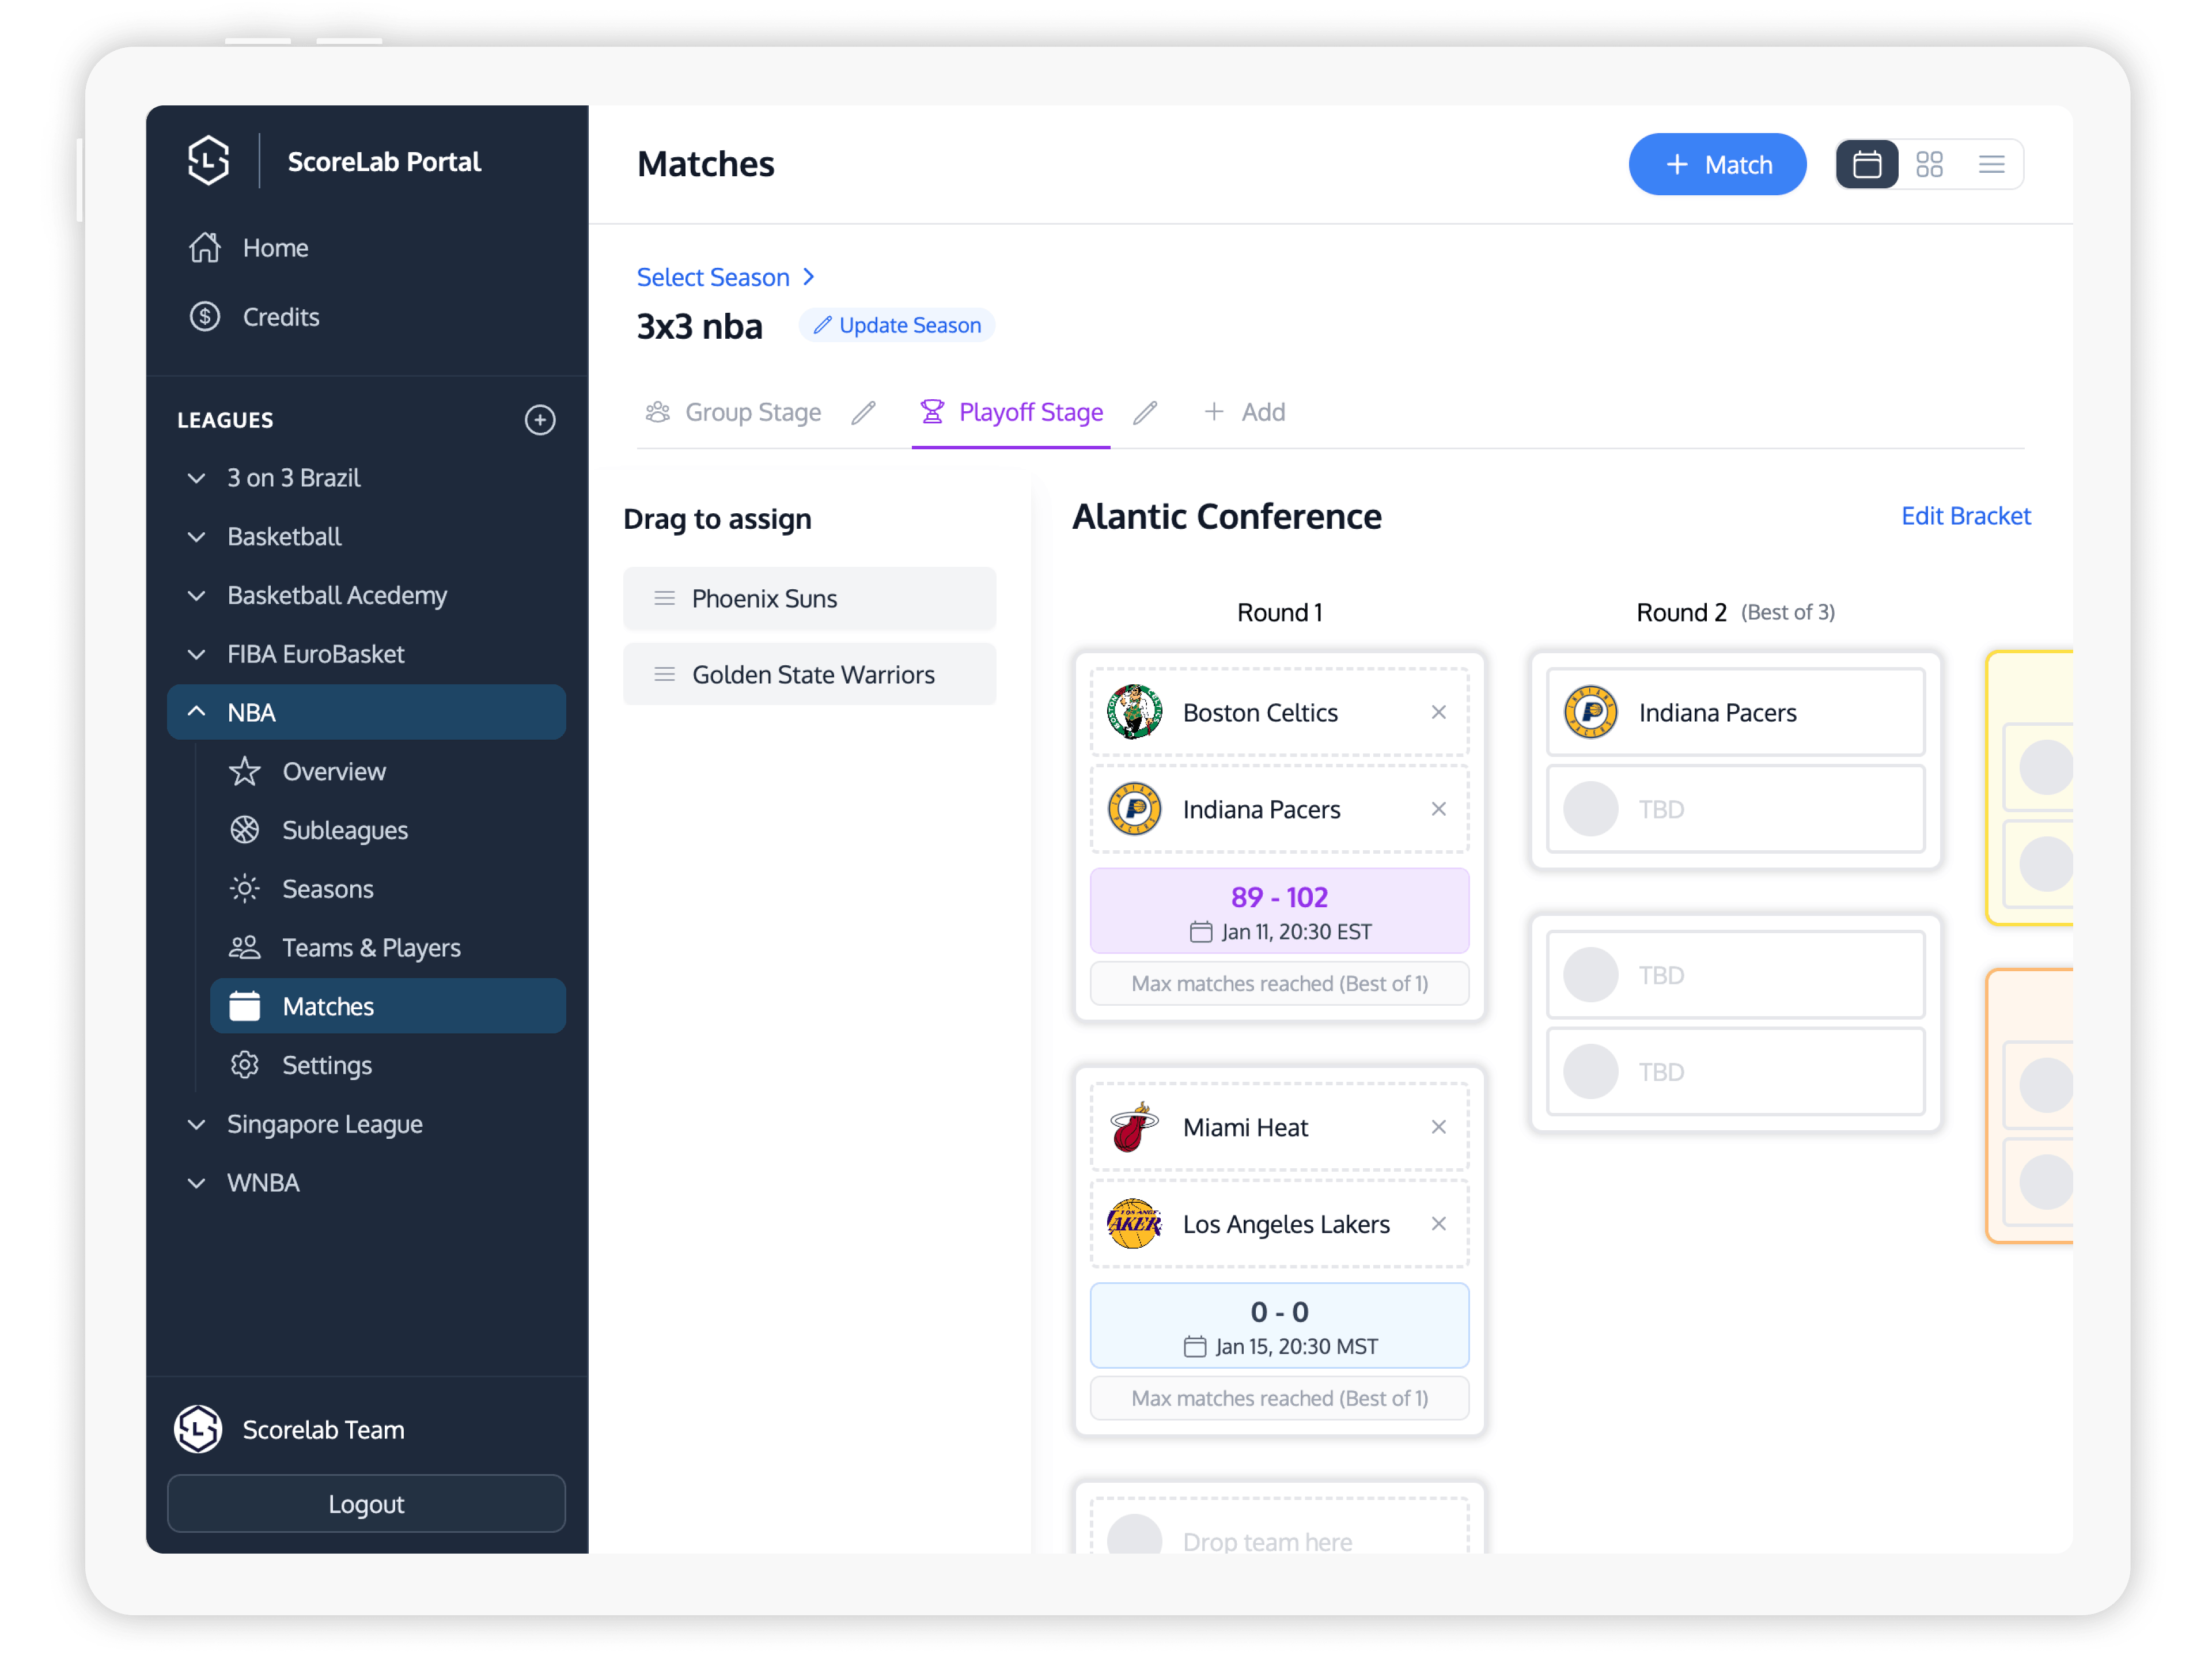Select the Playoff Stage tab
This screenshot has height=1659, width=2212.
tap(1011, 412)
